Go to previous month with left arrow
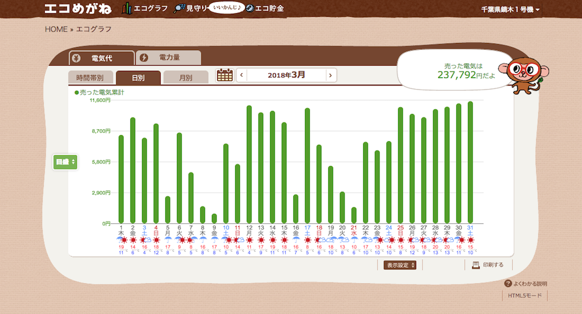This screenshot has width=582, height=314. point(242,75)
